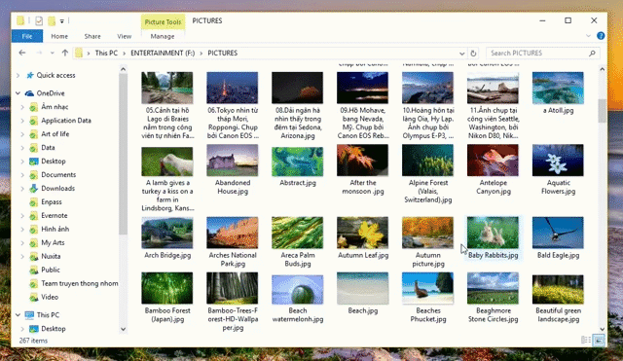Collapse the This PC tree node

(18, 314)
